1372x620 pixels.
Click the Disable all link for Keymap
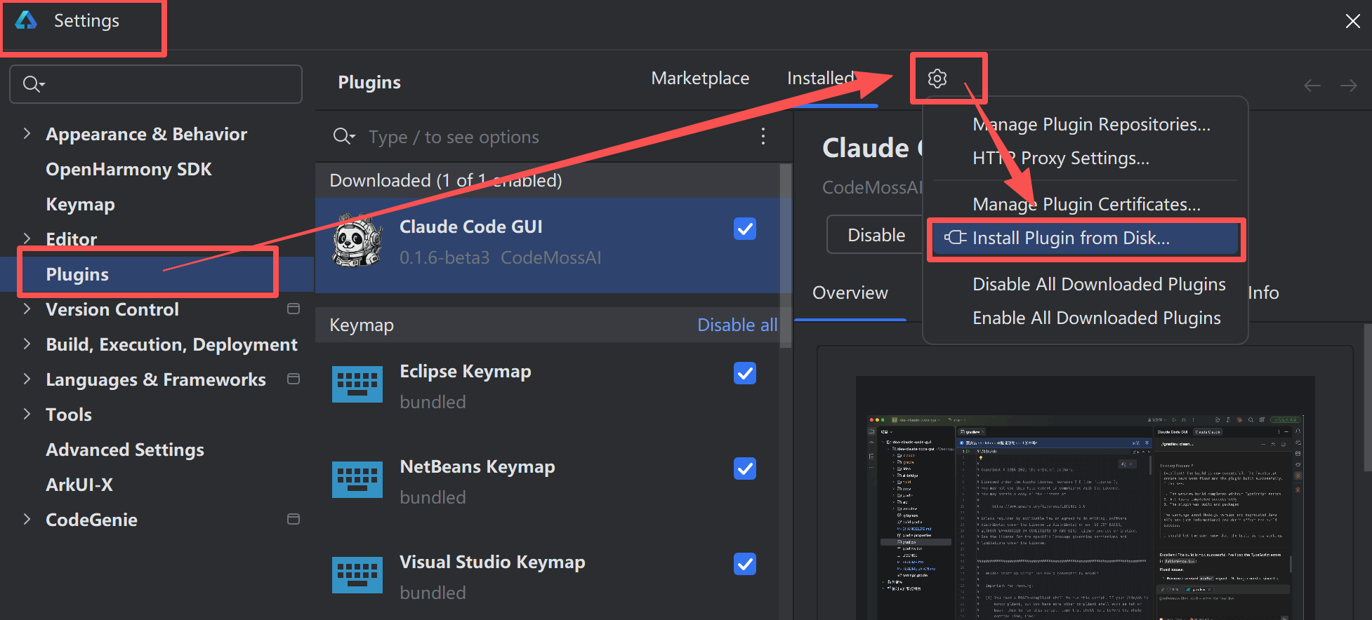point(737,325)
